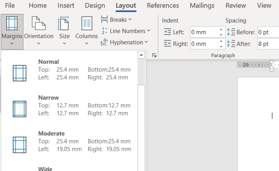This screenshot has width=279, height=171.
Task: Click the Spacing Before icon
Action: (231, 32)
